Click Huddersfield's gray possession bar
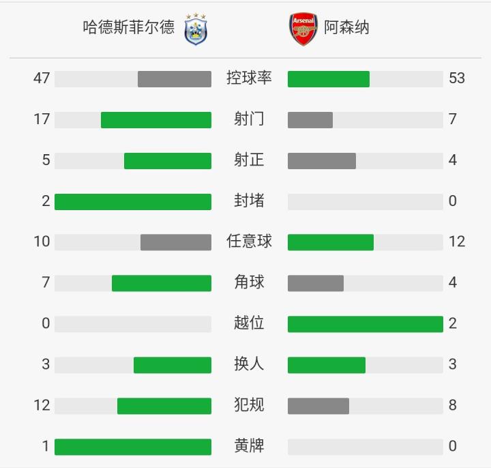 (175, 79)
